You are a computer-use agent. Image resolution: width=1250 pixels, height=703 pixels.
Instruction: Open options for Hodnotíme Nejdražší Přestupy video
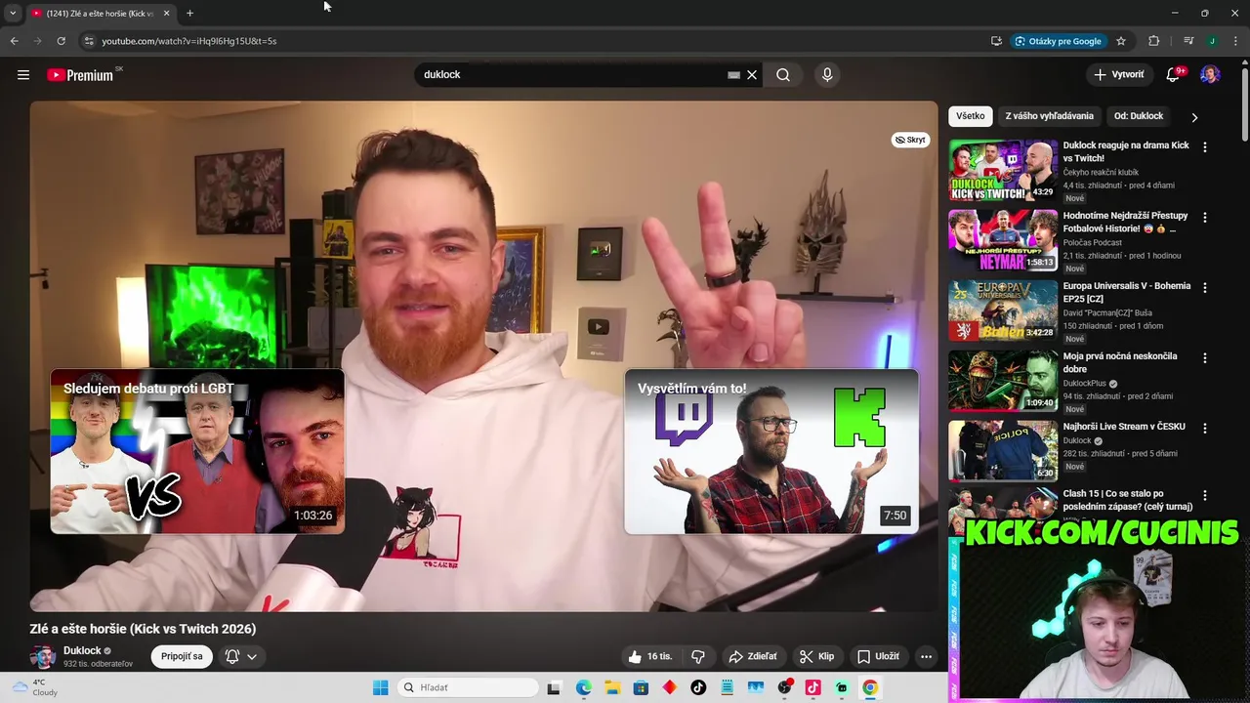coord(1204,218)
